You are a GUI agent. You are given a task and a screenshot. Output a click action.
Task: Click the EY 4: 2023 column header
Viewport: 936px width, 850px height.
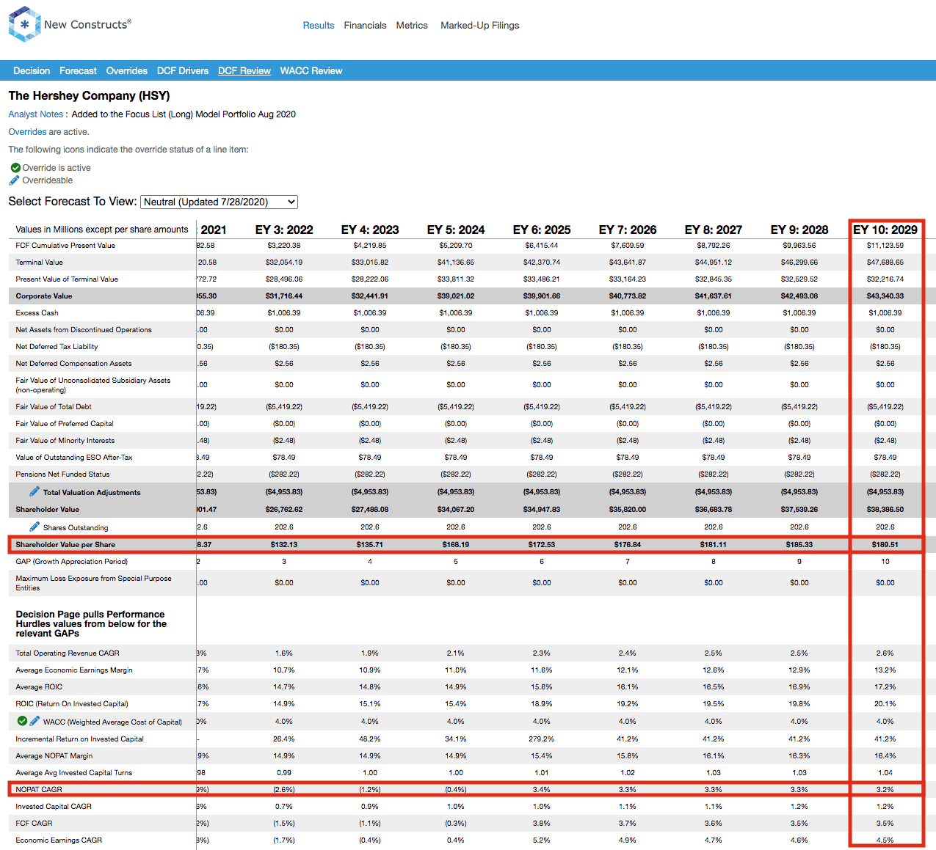370,230
